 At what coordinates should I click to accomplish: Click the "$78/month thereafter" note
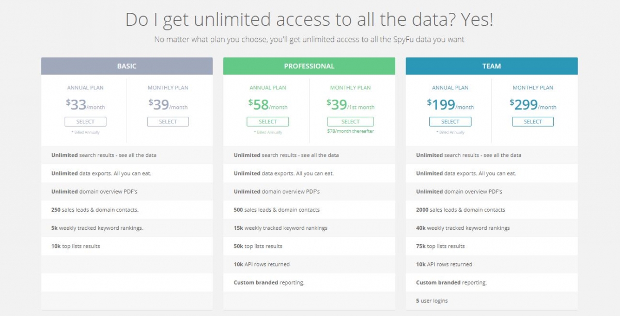pyautogui.click(x=350, y=131)
